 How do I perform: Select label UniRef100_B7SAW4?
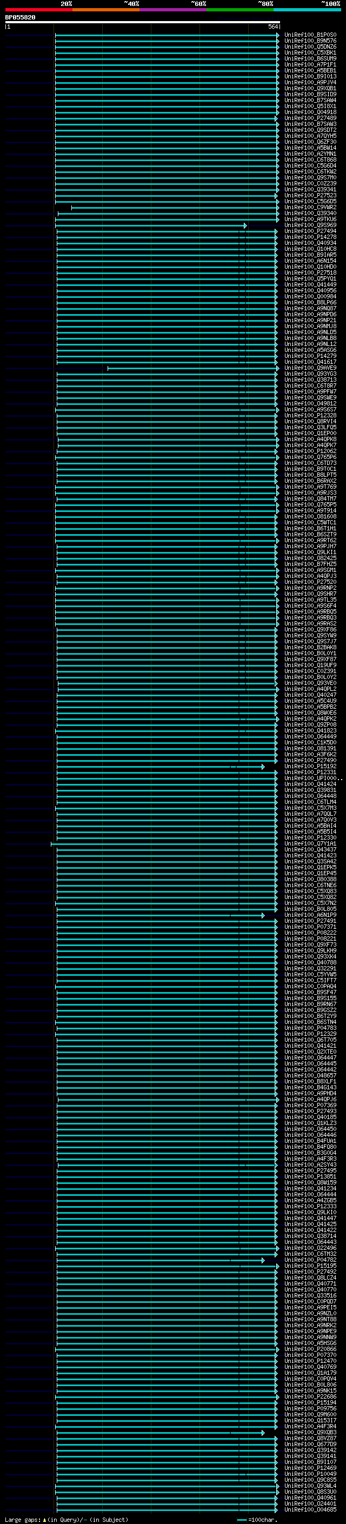click(x=310, y=100)
